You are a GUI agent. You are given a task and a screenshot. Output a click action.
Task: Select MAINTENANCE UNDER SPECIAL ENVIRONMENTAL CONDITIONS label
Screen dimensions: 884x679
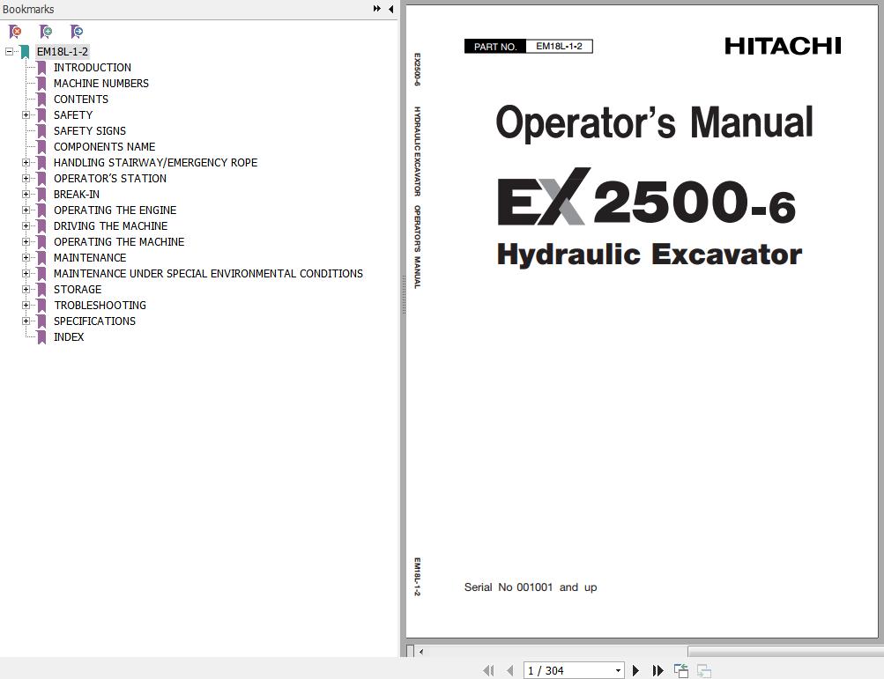tap(208, 273)
